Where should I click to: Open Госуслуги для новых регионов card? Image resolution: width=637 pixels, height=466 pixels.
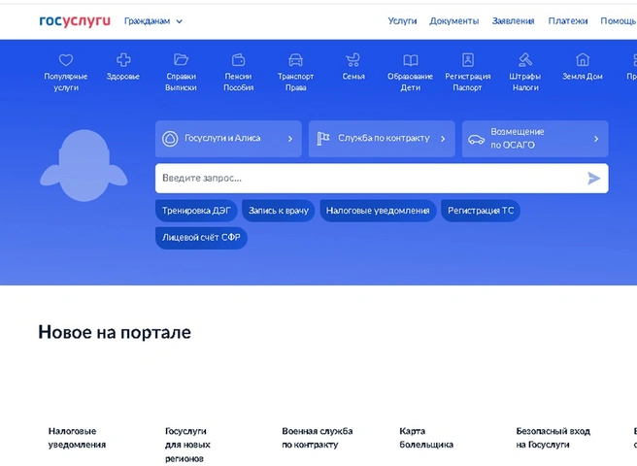pyautogui.click(x=187, y=445)
